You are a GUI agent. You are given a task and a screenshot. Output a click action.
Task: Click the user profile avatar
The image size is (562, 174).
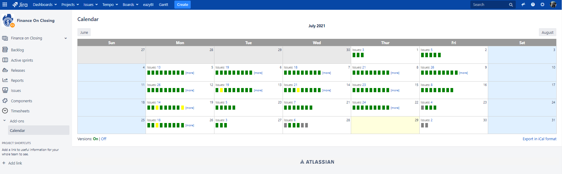click(x=553, y=4)
